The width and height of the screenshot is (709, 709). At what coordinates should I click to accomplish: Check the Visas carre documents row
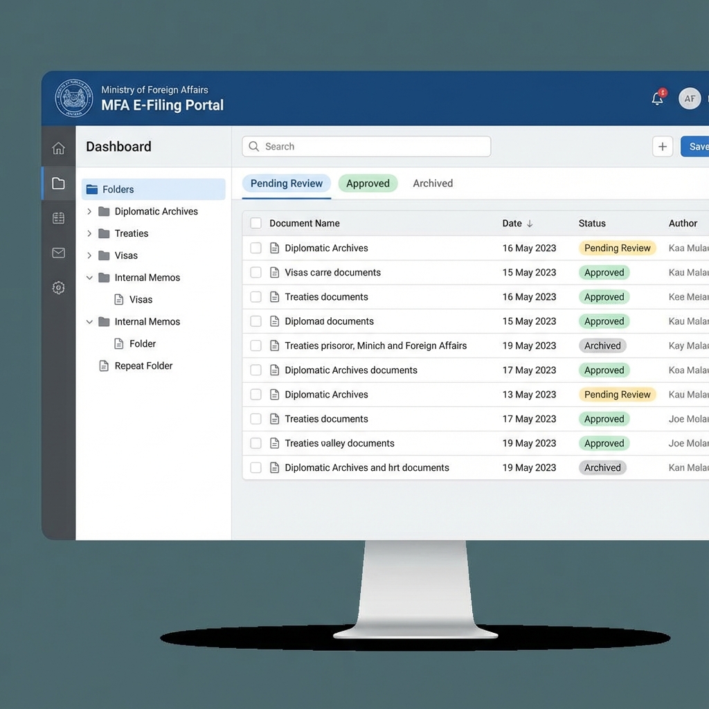click(x=256, y=273)
